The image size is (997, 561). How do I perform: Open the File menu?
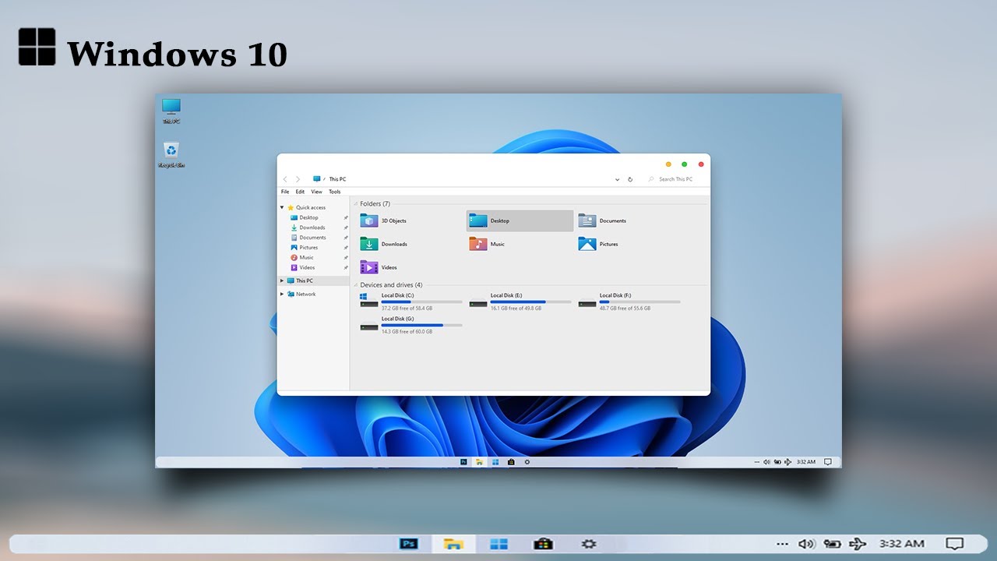point(285,192)
